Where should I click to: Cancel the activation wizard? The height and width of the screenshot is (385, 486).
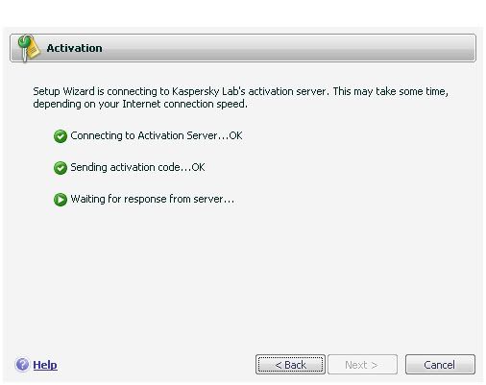tap(440, 364)
